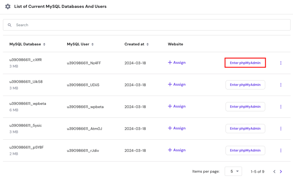This screenshot has height=181, width=293.
Task: Click Assign for the u390986611_5ysic database
Action: pyautogui.click(x=177, y=128)
